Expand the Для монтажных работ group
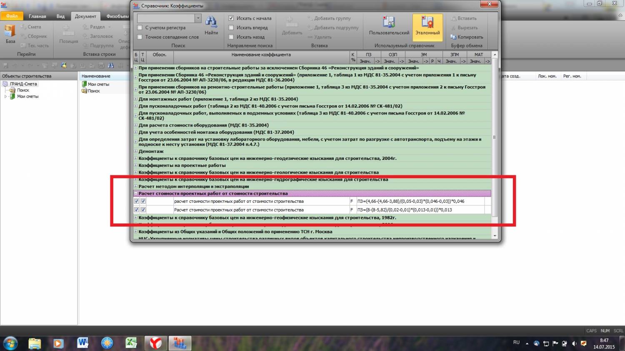The image size is (625, 351). (x=136, y=99)
